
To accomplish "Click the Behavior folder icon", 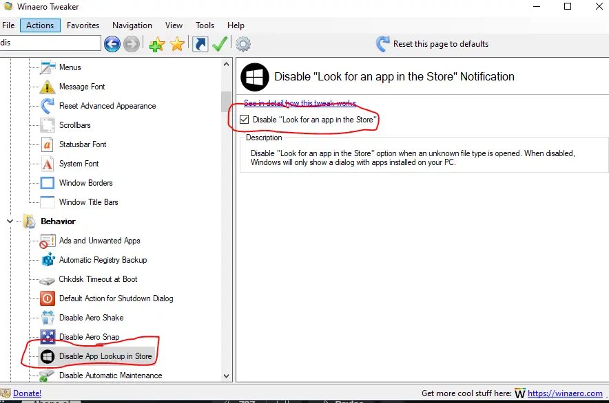I will (30, 221).
